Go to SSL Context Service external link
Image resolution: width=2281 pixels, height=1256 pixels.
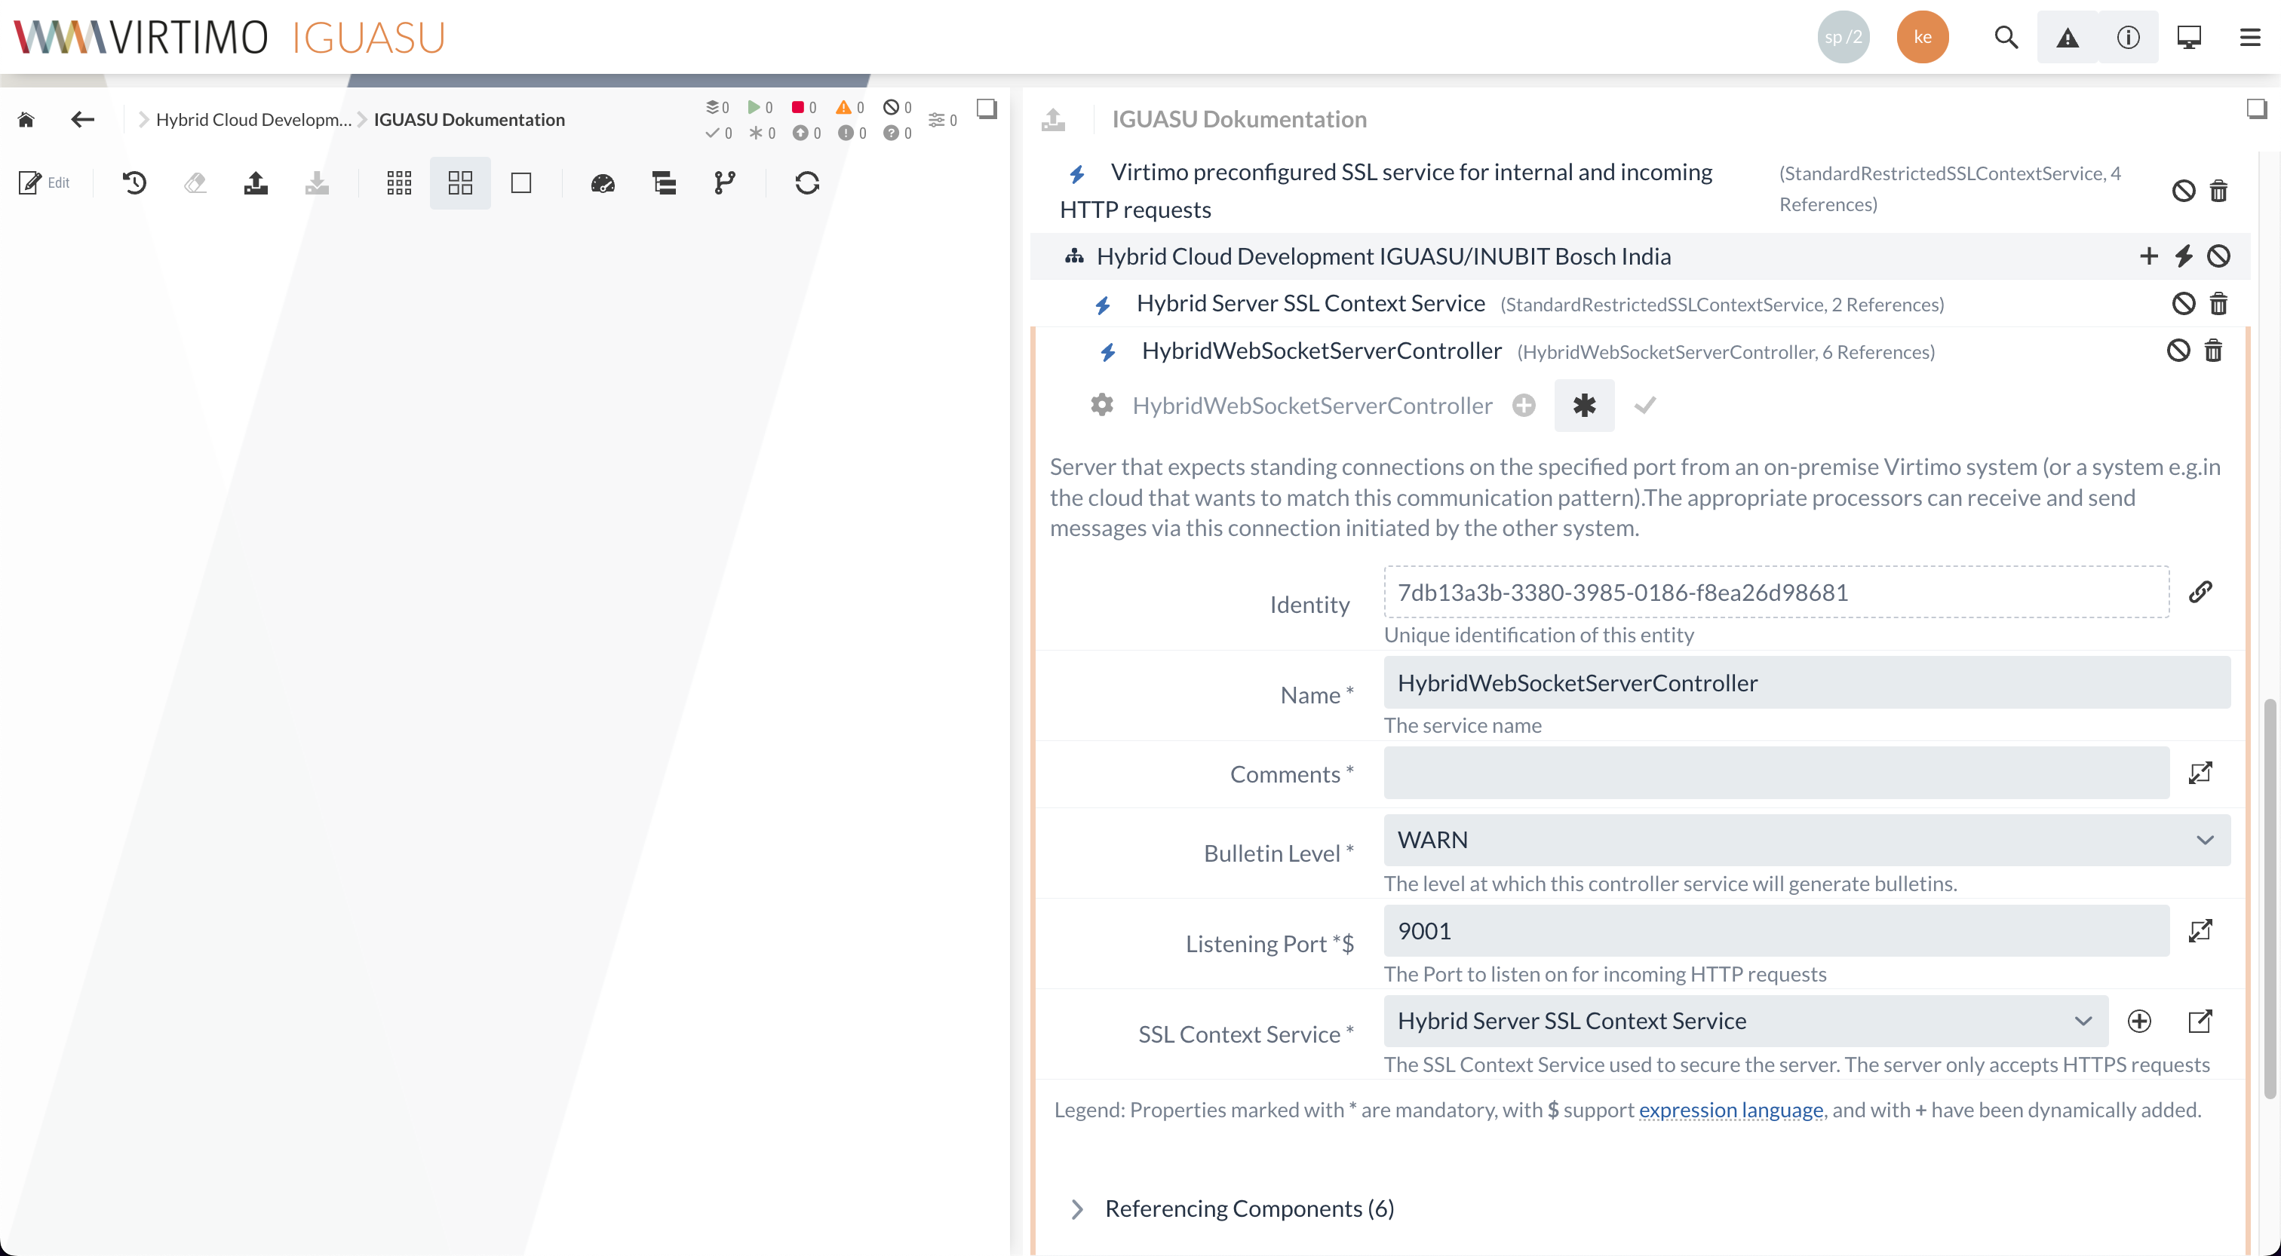pyautogui.click(x=2200, y=1021)
